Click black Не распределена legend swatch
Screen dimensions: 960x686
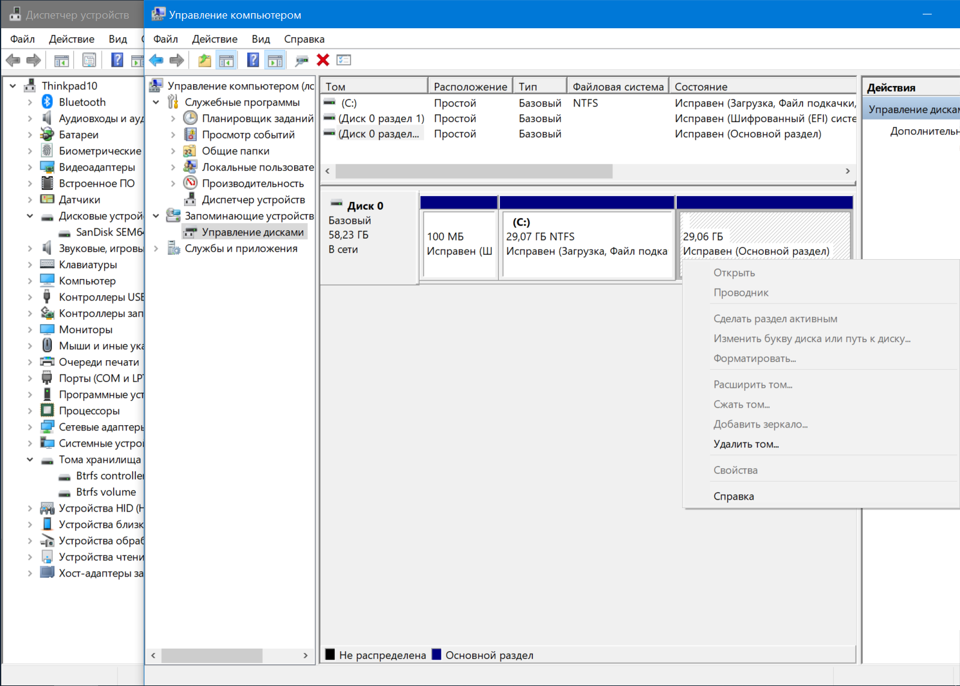[x=330, y=654]
